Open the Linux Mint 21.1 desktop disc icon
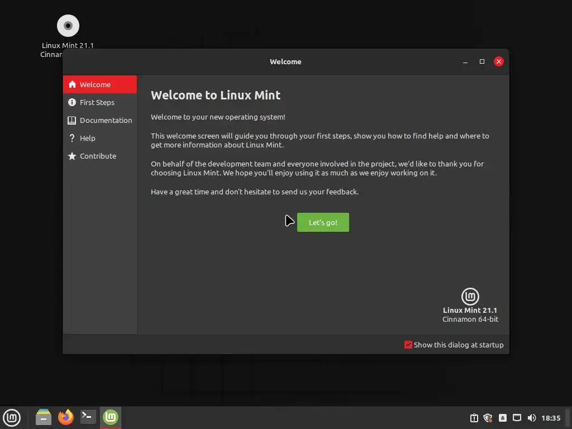This screenshot has width=572, height=429. pos(68,26)
